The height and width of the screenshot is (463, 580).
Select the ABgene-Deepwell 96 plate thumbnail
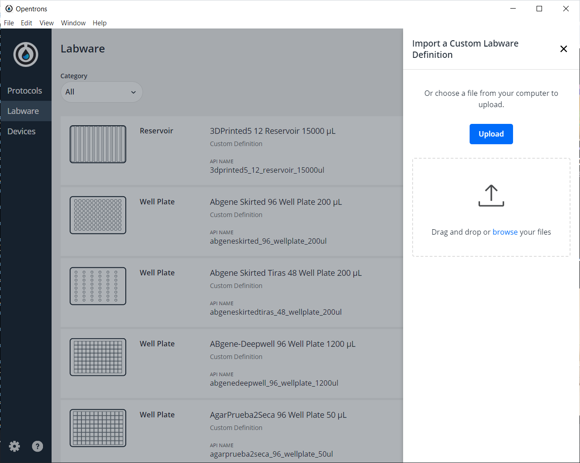coord(98,357)
